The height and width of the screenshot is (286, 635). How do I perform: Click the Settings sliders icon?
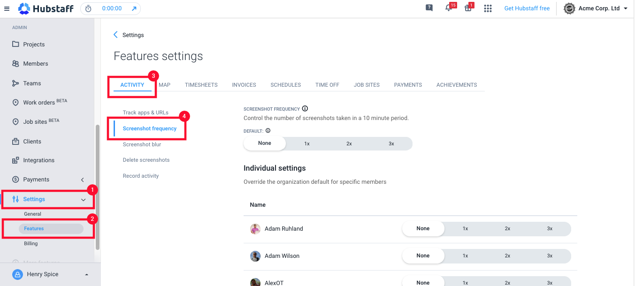click(15, 199)
